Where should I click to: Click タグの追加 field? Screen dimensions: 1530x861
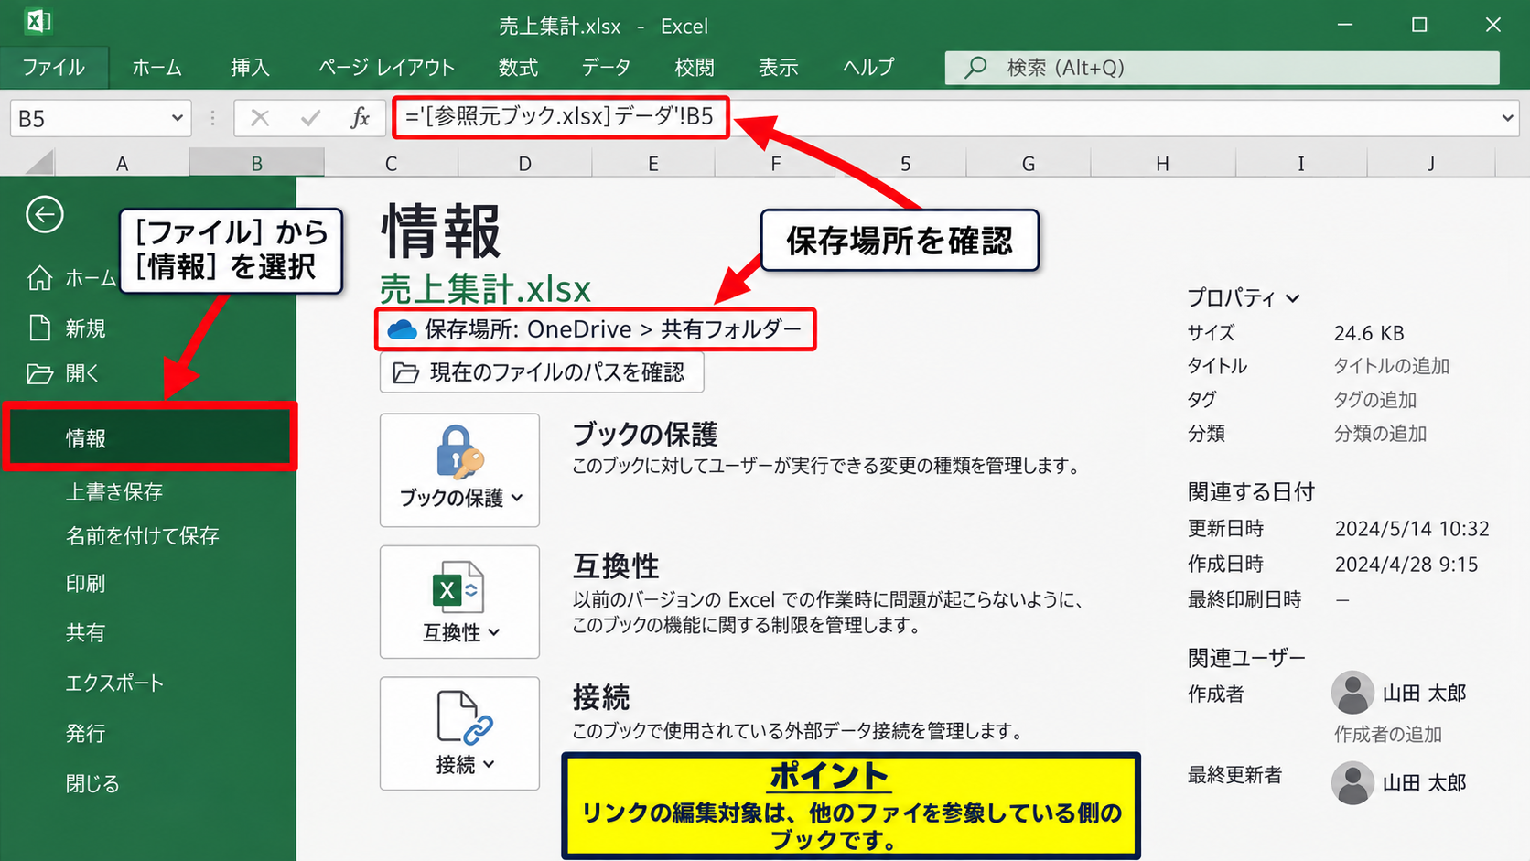point(1374,400)
